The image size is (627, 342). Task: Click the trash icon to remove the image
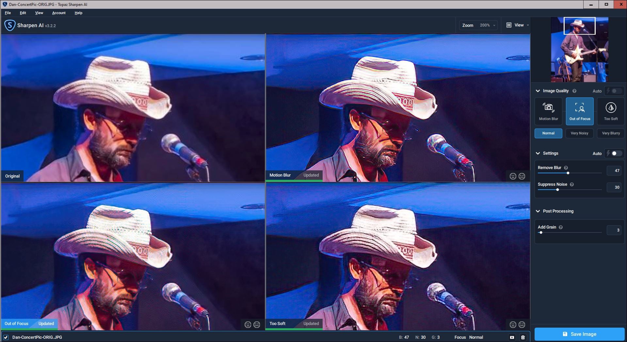[523, 337]
